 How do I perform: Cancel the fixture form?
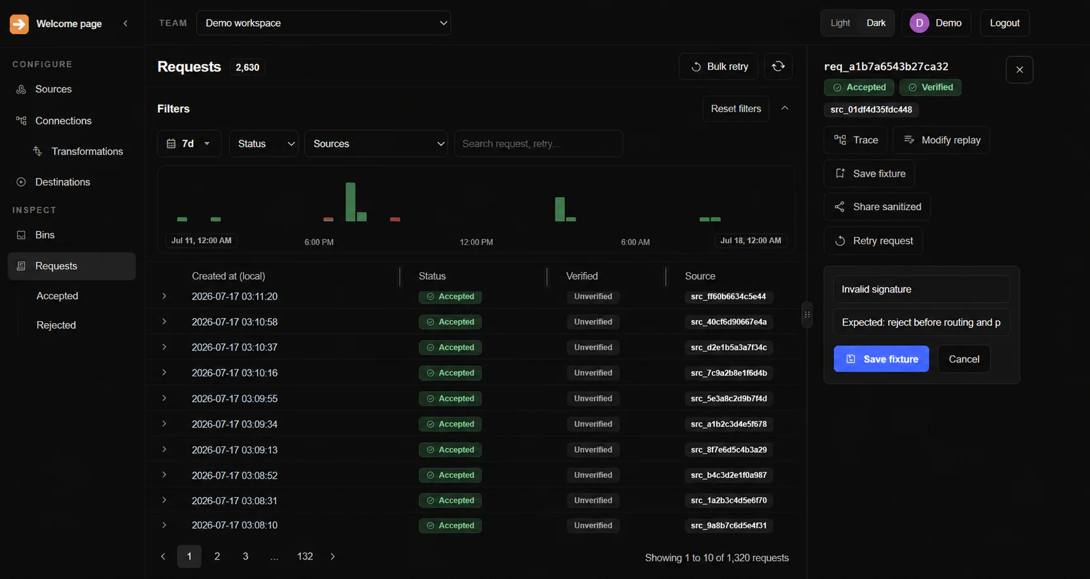point(964,359)
